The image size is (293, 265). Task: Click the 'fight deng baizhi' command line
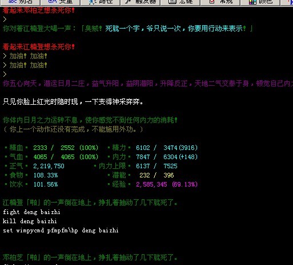click(x=31, y=212)
